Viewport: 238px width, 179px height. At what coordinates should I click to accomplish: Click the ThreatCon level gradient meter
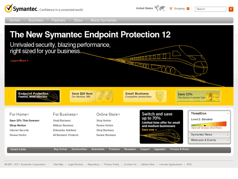(x=209, y=124)
